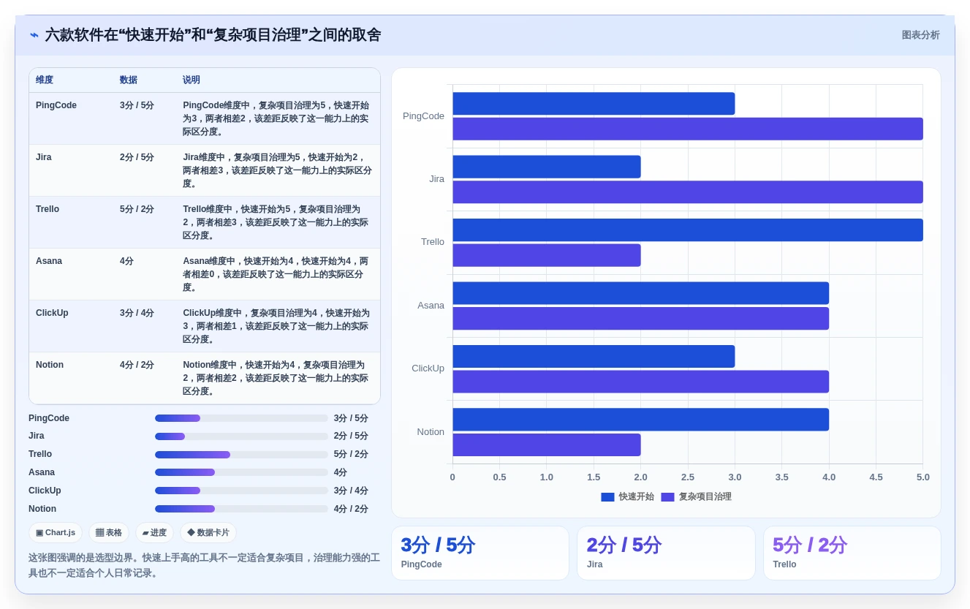Click the chart title heading text

(213, 35)
